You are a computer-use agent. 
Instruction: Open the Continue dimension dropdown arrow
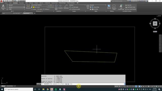point(50,9)
